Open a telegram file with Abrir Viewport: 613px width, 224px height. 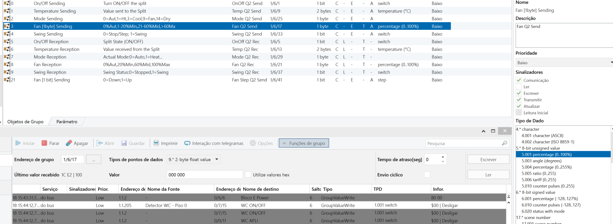[x=105, y=143]
